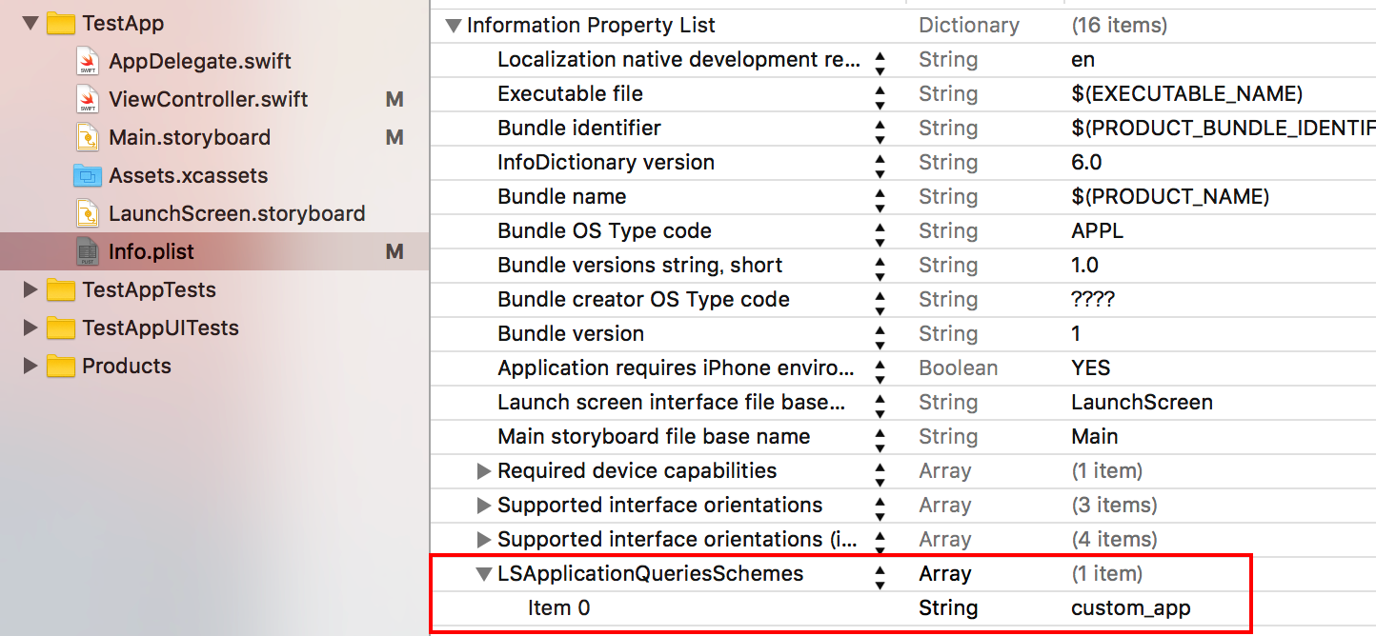This screenshot has width=1376, height=636.
Task: Expand Required device capabilities array
Action: click(x=483, y=471)
